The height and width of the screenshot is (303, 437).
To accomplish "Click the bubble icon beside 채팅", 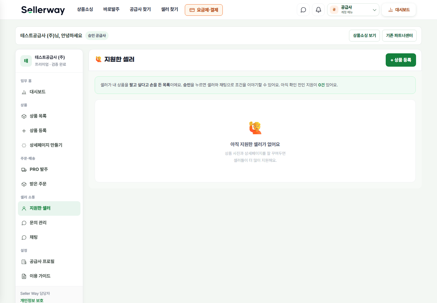I will coord(24,238).
